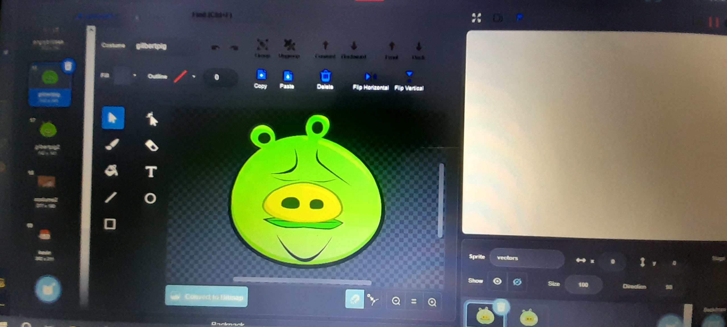Select the Eraser tool

(151, 146)
